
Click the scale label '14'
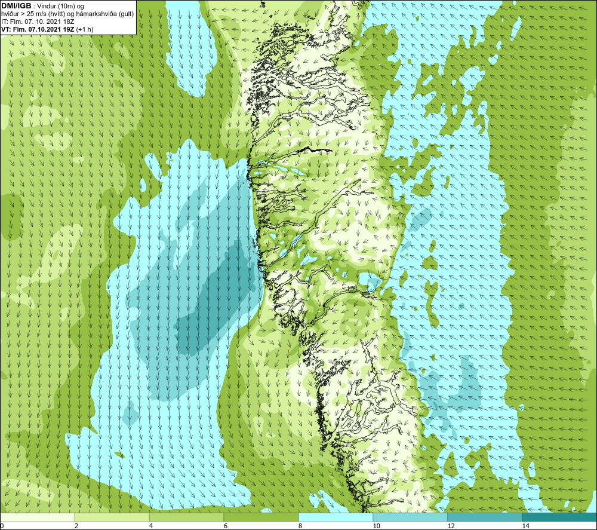tap(525, 526)
